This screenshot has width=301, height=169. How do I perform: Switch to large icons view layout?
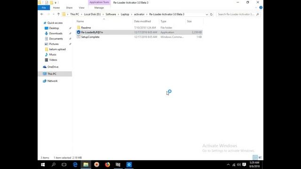[x=260, y=158]
